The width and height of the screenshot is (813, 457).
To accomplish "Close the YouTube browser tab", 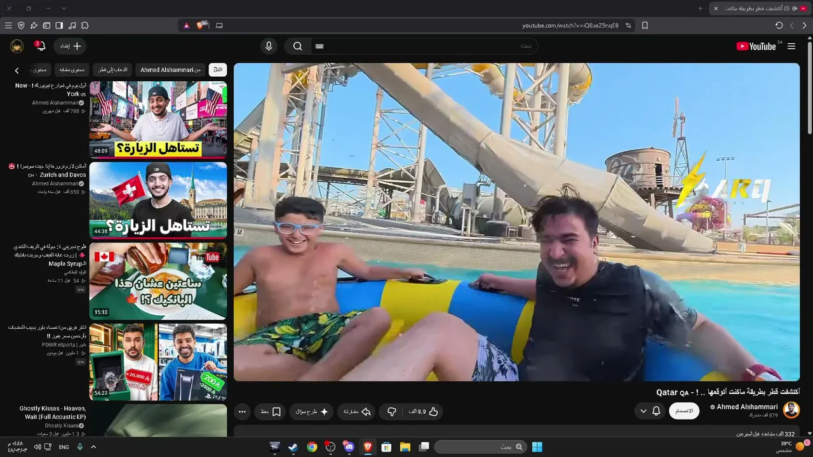I will pos(716,8).
